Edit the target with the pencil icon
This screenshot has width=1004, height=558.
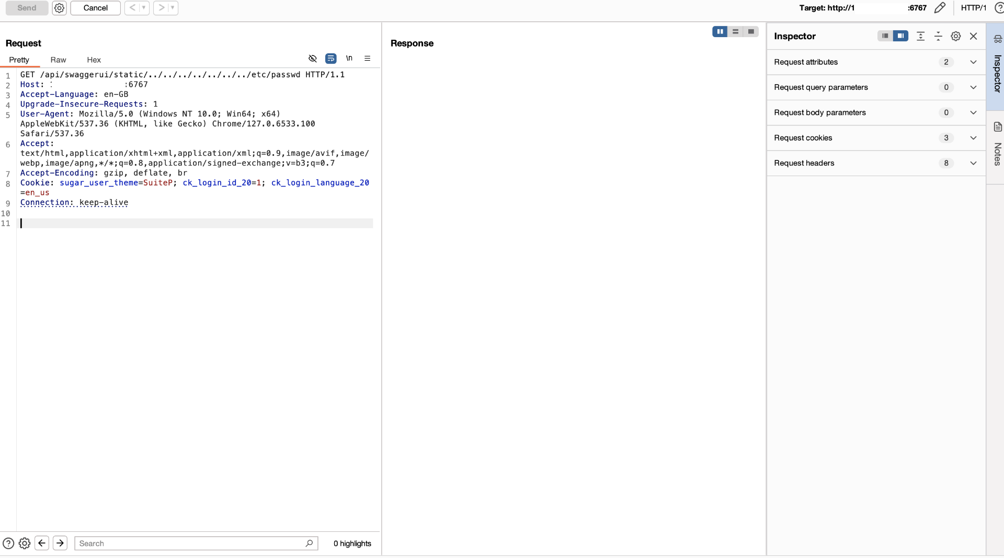pos(940,8)
